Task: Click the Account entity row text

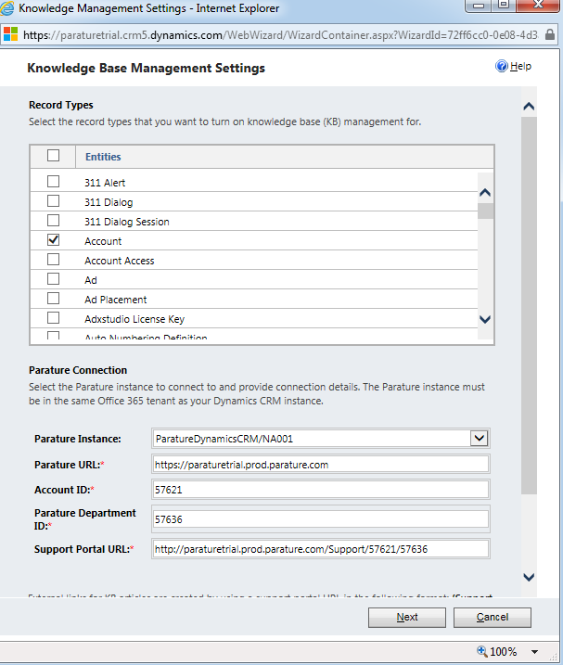Action: (x=103, y=241)
